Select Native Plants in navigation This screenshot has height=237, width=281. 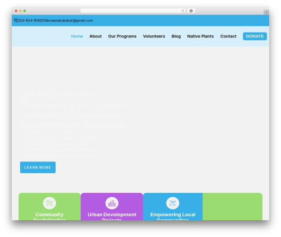click(x=201, y=36)
